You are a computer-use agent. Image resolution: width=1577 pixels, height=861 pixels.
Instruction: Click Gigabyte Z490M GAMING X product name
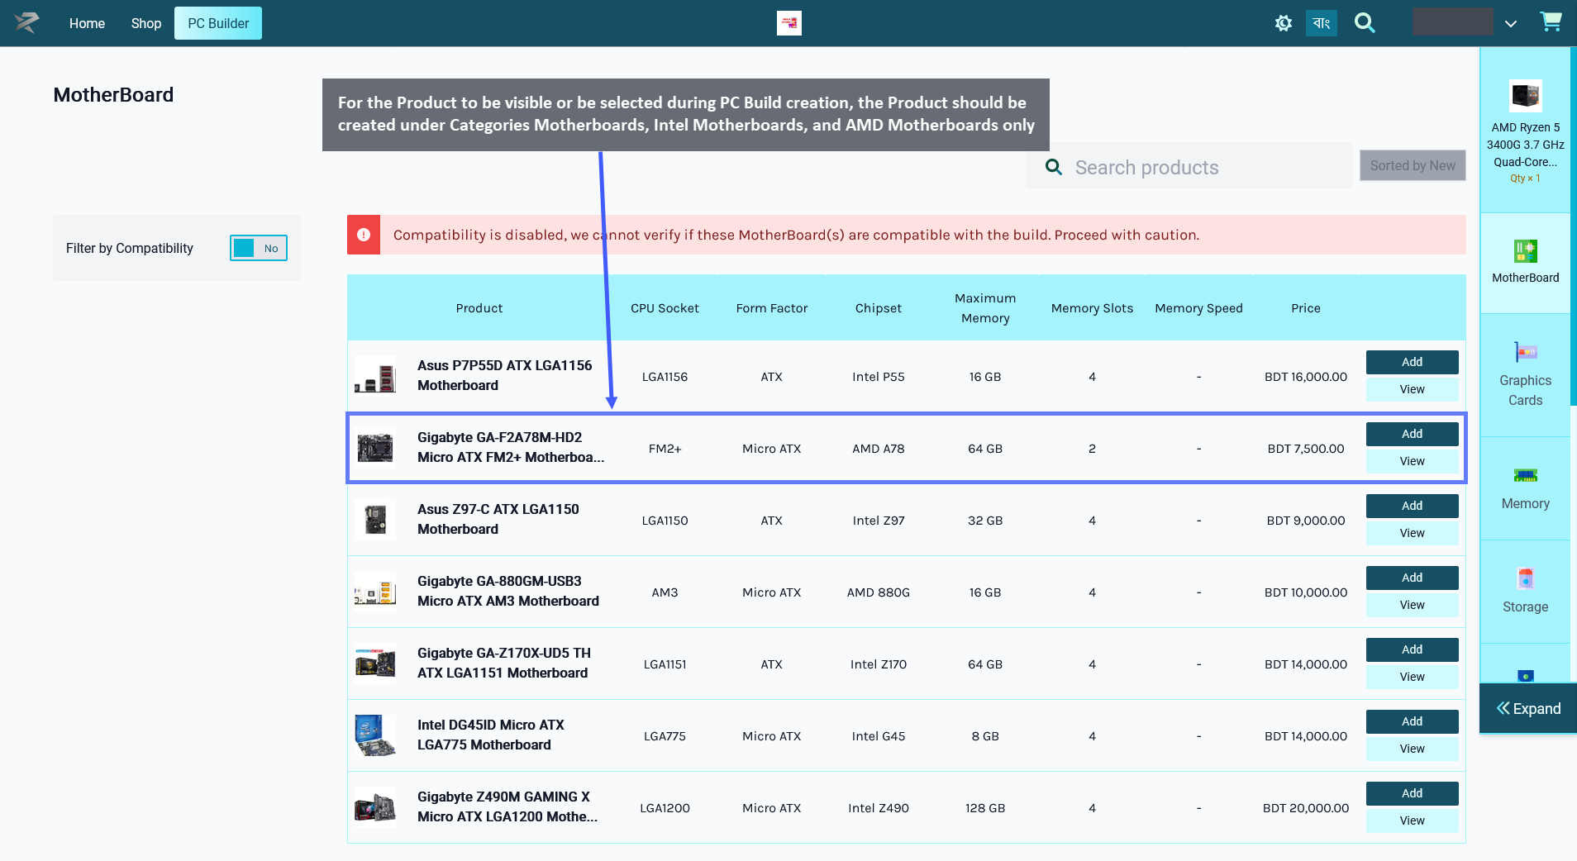tap(507, 806)
